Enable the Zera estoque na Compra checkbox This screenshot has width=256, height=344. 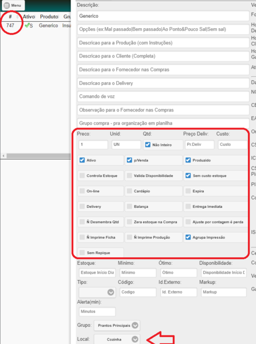click(129, 222)
